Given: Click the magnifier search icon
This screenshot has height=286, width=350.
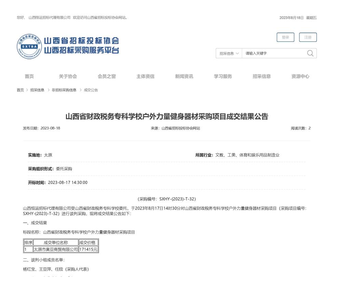Looking at the screenshot, I should coord(310,53).
